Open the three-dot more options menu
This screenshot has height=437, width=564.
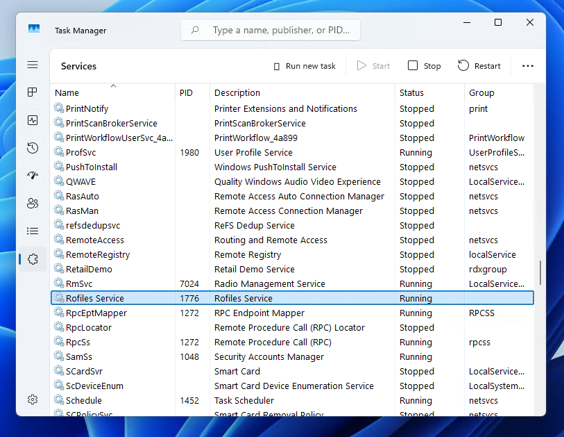click(x=528, y=66)
